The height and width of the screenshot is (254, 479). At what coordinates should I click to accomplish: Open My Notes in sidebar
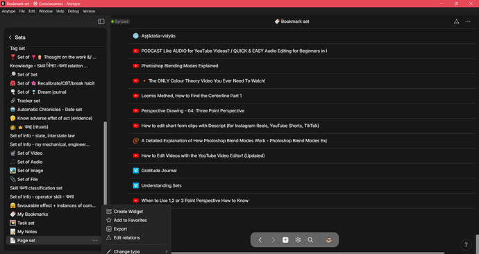pos(27,231)
